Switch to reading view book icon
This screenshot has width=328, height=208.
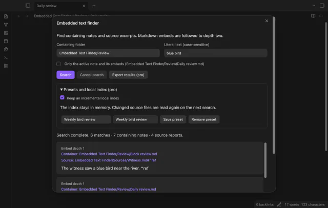click(313, 16)
